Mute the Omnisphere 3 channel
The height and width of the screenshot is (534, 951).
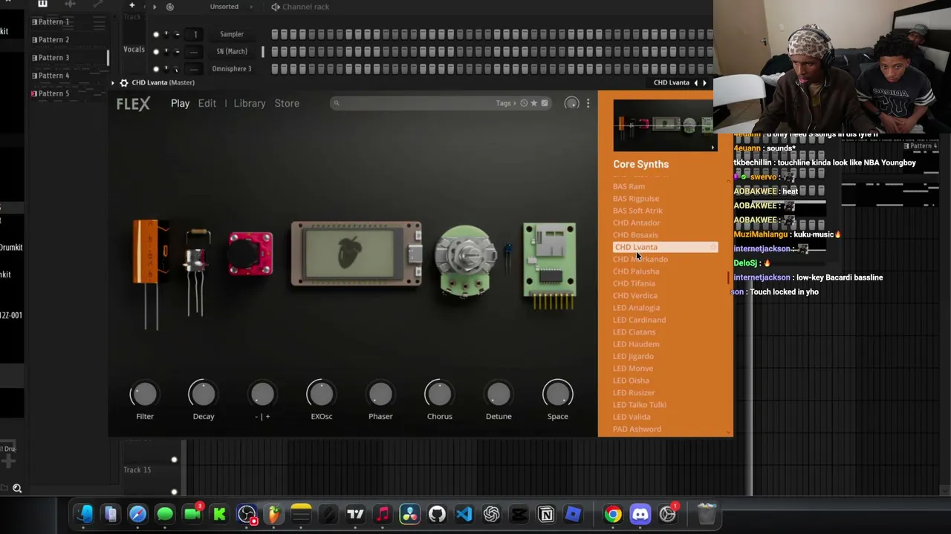[156, 69]
